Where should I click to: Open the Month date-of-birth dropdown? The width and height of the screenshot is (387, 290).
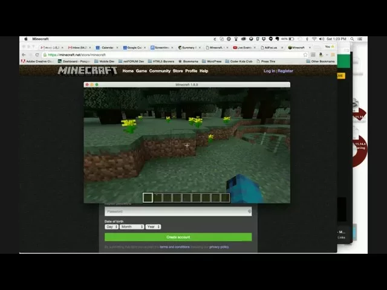point(132,227)
